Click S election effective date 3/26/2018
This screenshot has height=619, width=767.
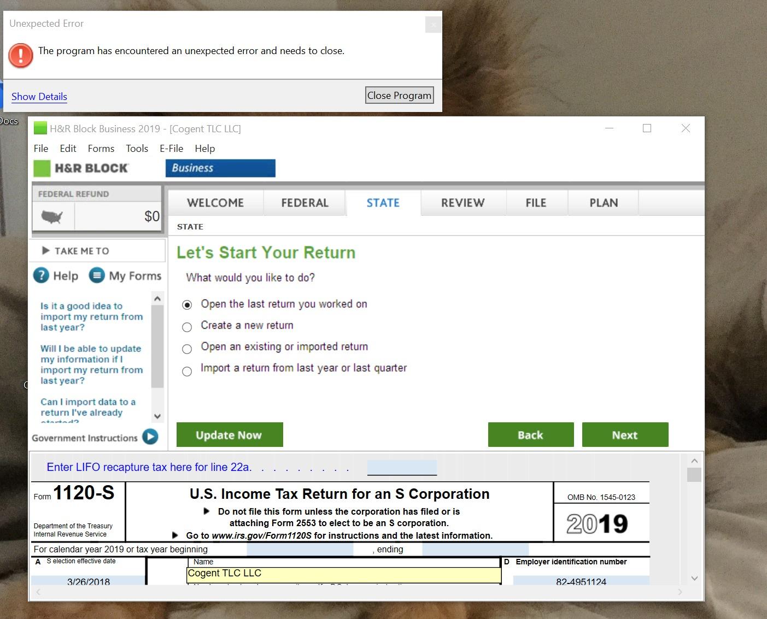pos(89,581)
